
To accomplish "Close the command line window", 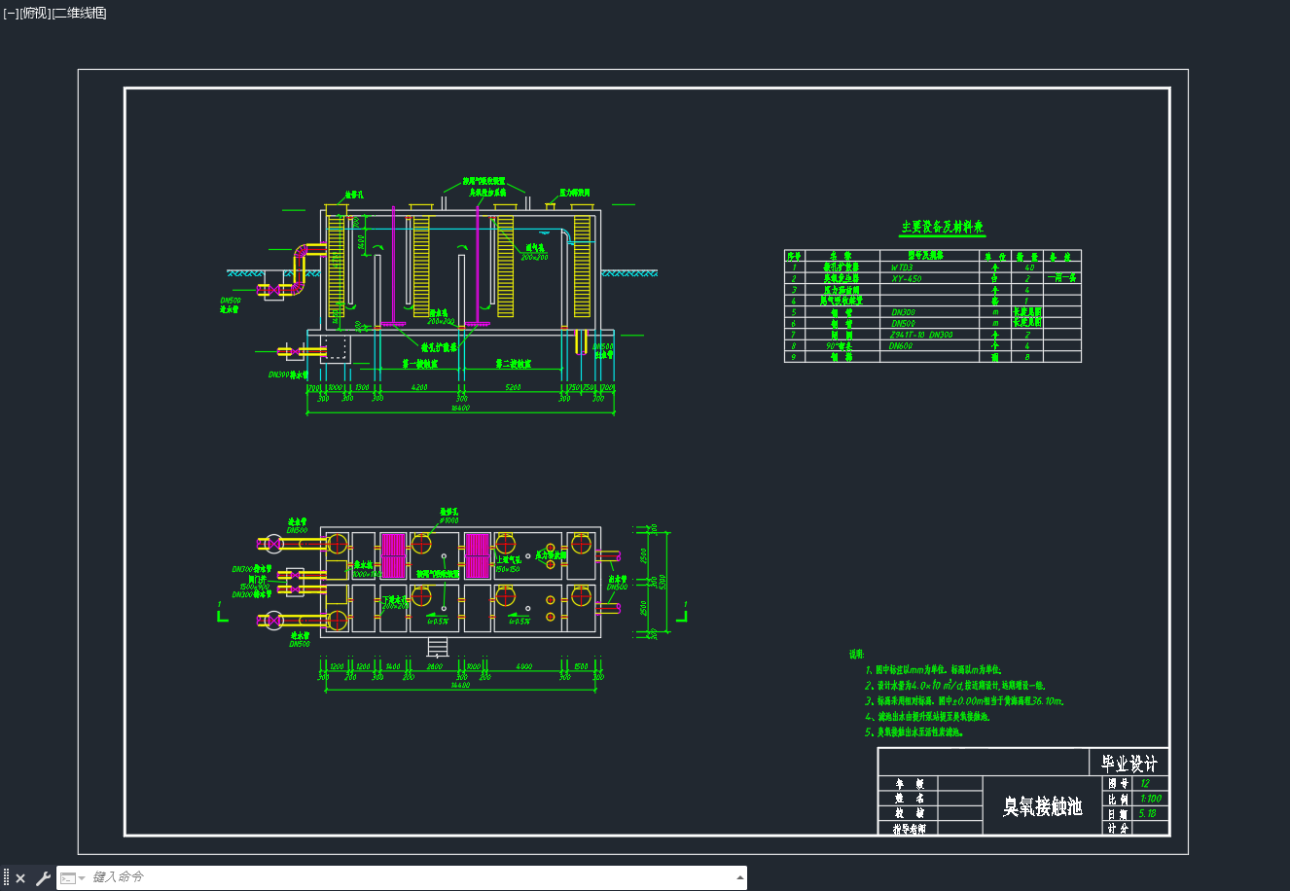I will tap(20, 878).
